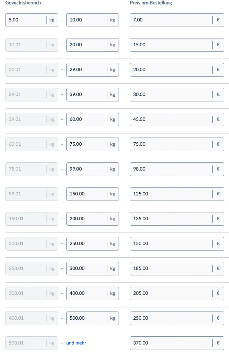The width and height of the screenshot is (229, 352).
Task: Select the price field showing 7.00 €
Action: [171, 20]
